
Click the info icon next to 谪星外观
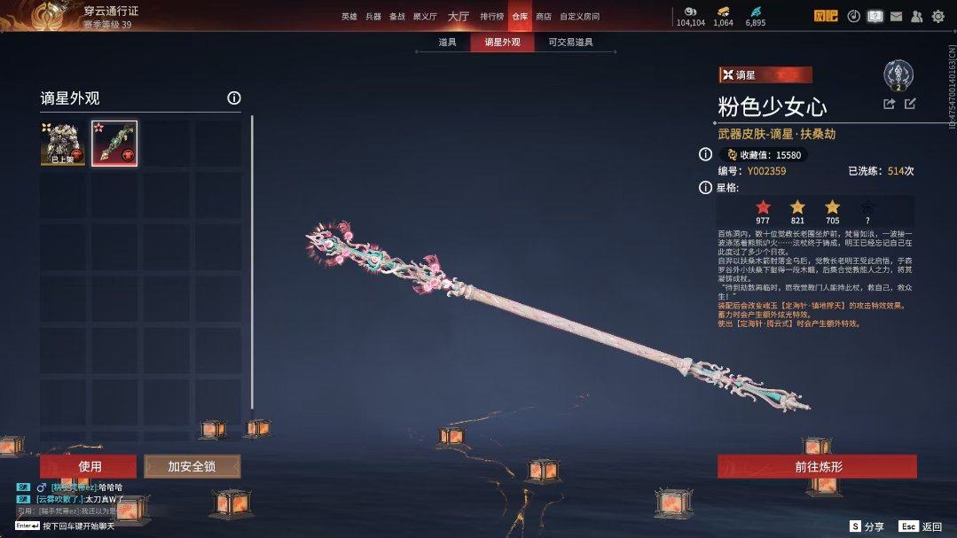click(234, 97)
